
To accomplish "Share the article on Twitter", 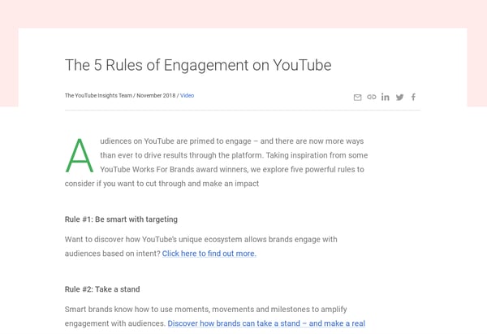I will [x=399, y=98].
